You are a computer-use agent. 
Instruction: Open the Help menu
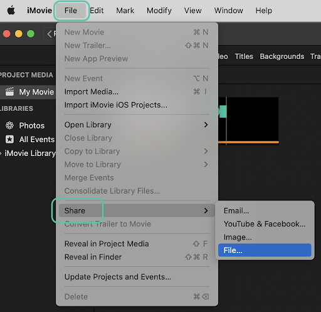(x=264, y=11)
